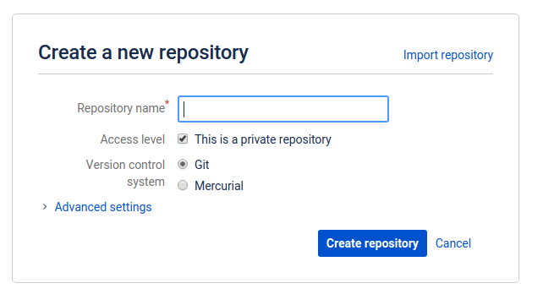543x305 pixels.
Task: Click the 'This is a private repository' label
Action: click(x=263, y=139)
